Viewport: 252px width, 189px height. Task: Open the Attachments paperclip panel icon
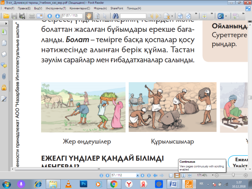click(4, 76)
